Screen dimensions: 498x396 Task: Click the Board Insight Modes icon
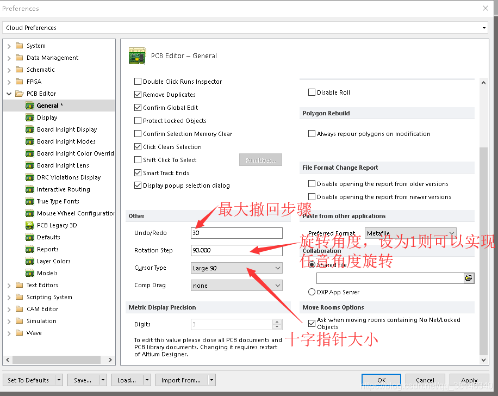(x=30, y=141)
